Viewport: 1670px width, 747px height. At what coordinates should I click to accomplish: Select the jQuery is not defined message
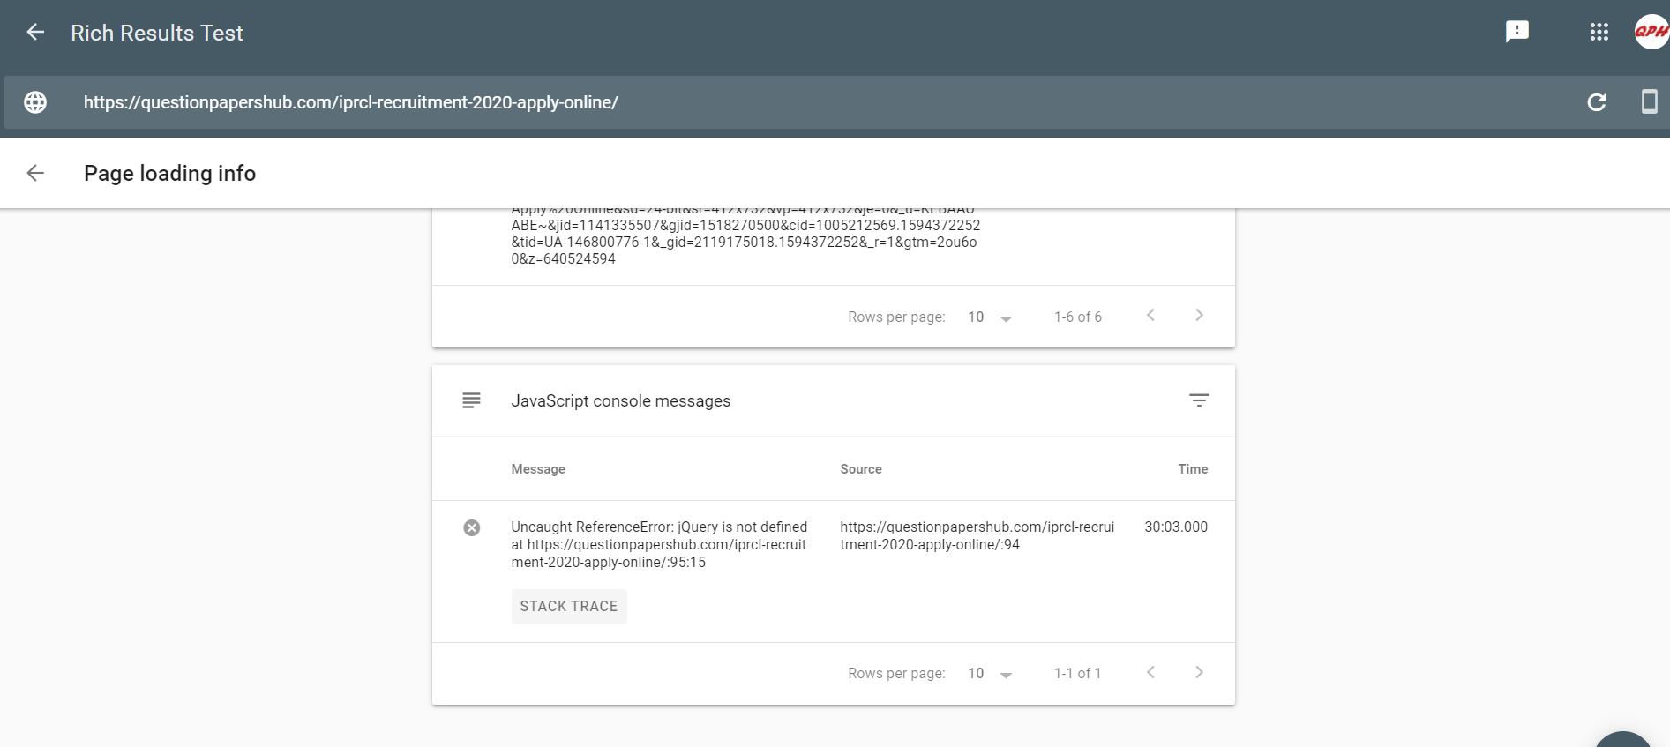coord(659,544)
